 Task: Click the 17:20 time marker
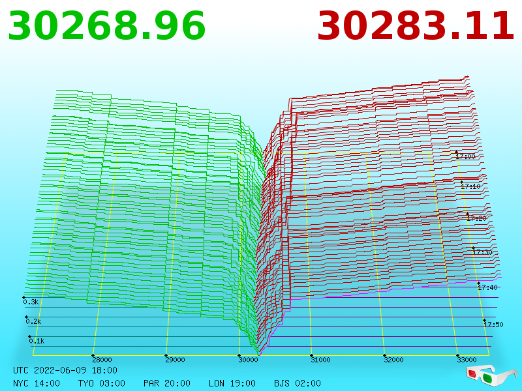(477, 218)
